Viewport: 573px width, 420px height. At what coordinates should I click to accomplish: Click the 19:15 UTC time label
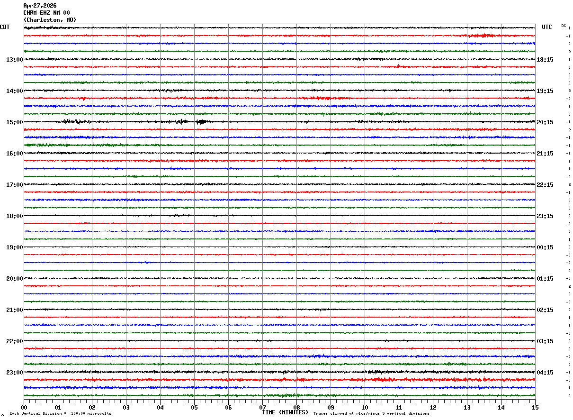click(x=546, y=91)
